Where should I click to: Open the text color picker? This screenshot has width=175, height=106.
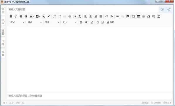[x=32, y=16]
